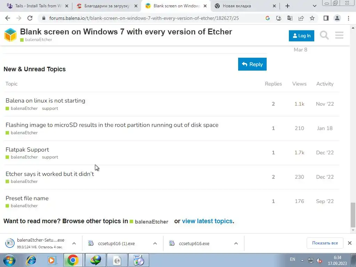This screenshot has height=267, width=356.
Task: Close the Новая вкладка tab
Action: [274, 6]
